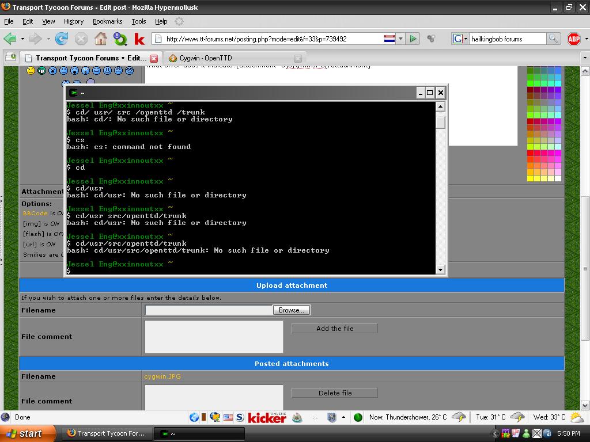This screenshot has height=442, width=590.
Task: Open the address bar URL dropdown
Action: coord(400,39)
